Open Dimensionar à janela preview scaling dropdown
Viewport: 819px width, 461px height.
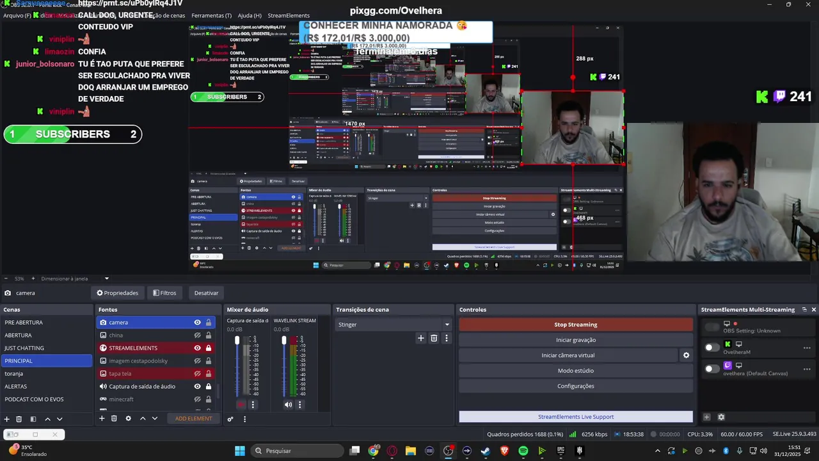75,279
